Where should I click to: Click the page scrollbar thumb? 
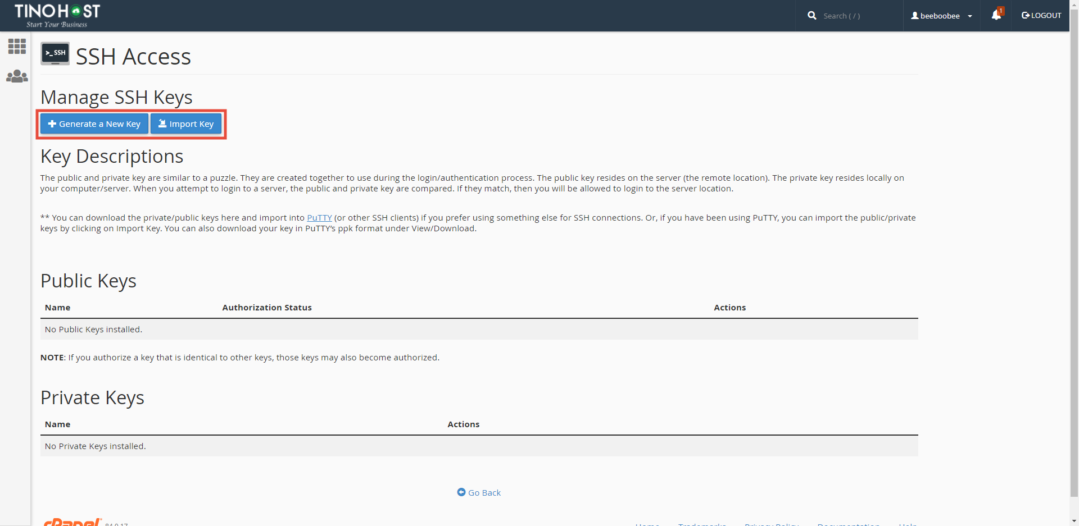click(x=1074, y=253)
